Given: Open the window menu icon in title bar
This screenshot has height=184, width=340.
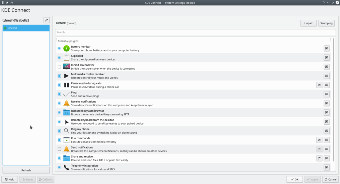Looking at the screenshot, I should [x=3, y=3].
